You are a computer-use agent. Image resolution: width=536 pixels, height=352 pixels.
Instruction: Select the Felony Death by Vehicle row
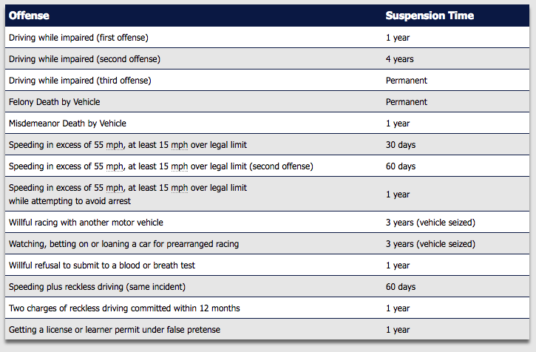[x=54, y=102]
